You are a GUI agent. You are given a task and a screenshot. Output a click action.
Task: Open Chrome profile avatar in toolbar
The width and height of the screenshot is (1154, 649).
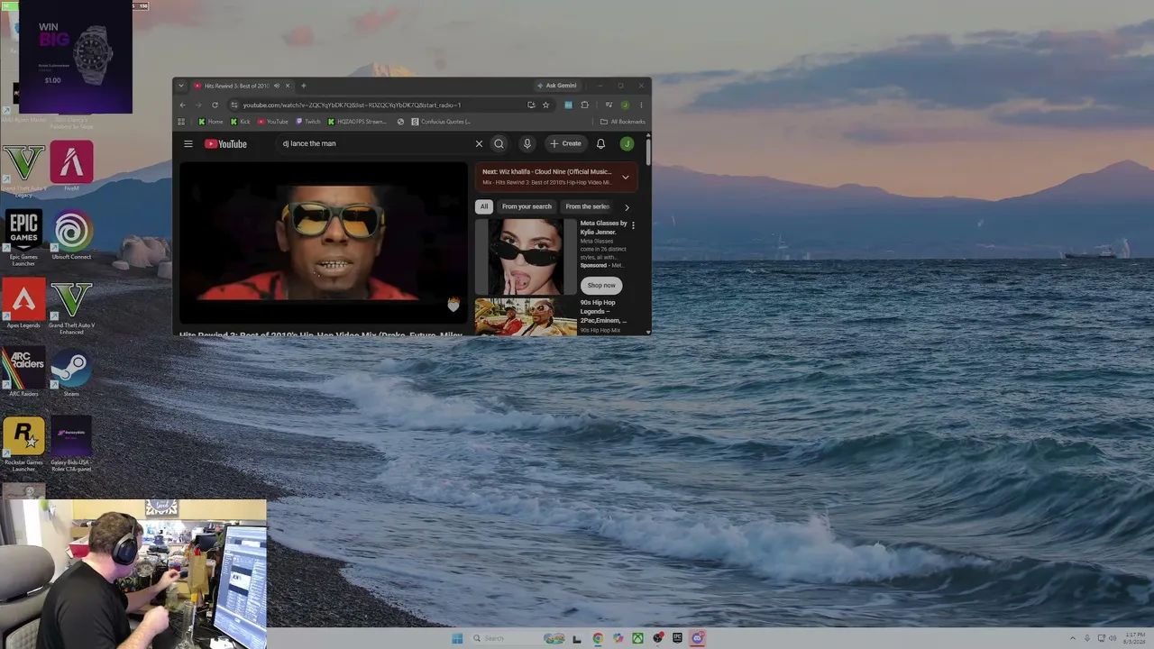(625, 105)
